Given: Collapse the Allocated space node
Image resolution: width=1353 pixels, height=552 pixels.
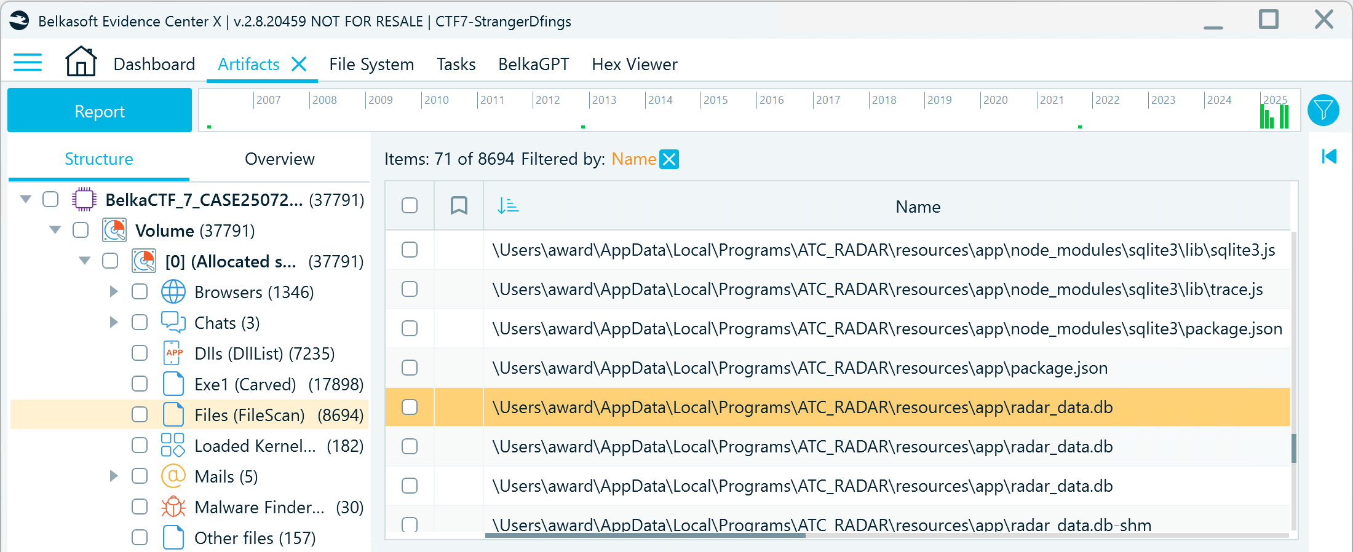Looking at the screenshot, I should [x=85, y=261].
